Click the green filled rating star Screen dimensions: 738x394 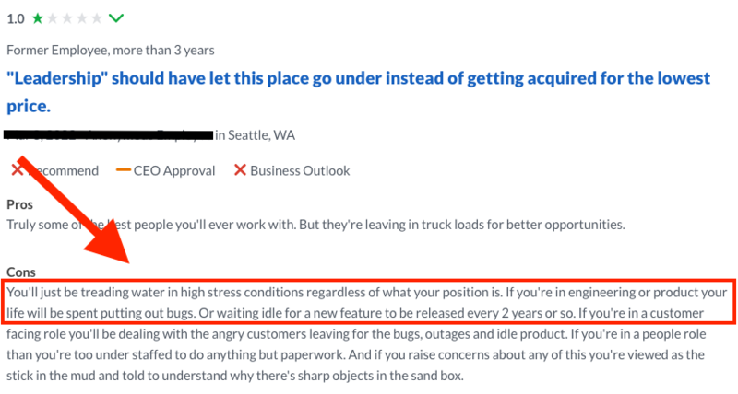click(x=38, y=18)
